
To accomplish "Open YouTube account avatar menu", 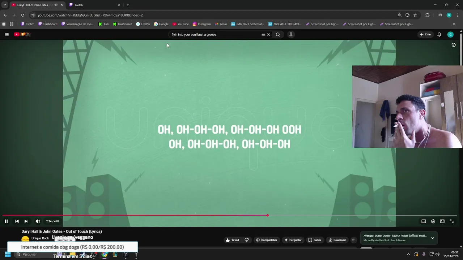I will pos(450,35).
